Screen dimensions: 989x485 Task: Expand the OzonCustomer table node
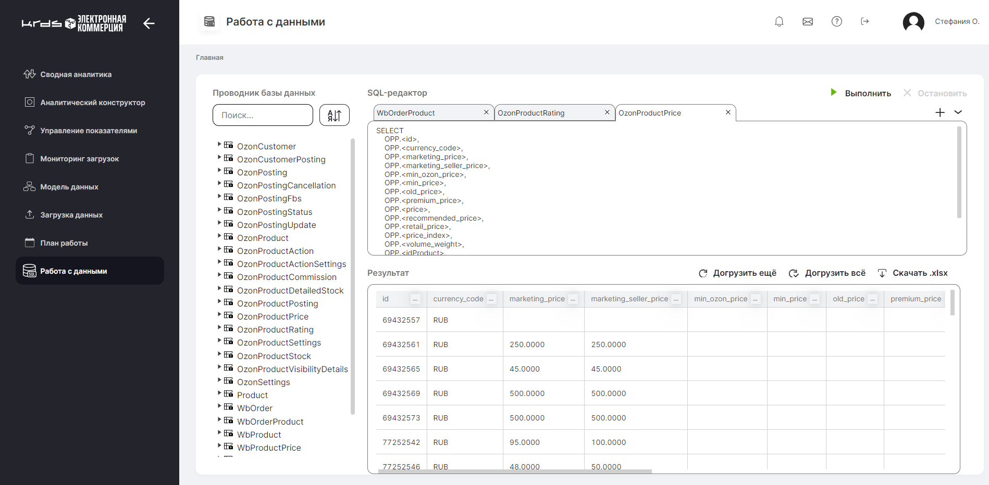[219, 144]
